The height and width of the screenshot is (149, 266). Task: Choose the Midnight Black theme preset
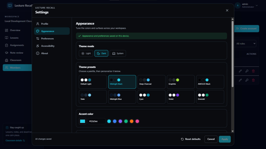click(122, 82)
